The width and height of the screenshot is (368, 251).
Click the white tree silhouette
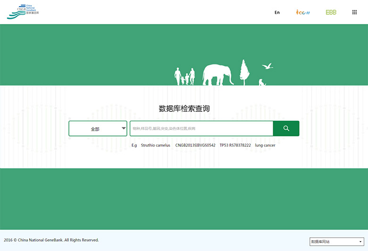point(244,72)
